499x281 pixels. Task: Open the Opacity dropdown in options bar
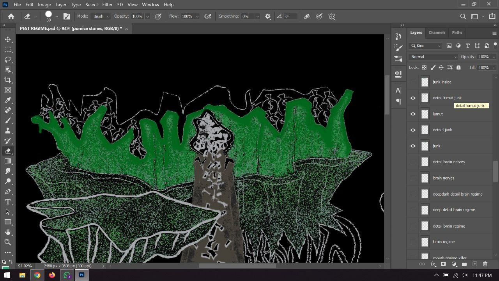coord(147,16)
